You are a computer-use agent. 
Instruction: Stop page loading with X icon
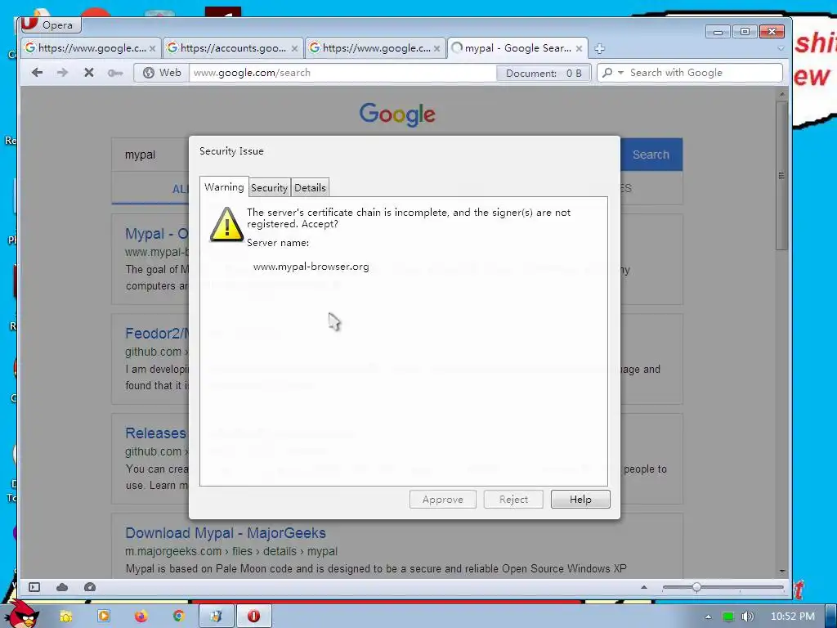tap(88, 73)
